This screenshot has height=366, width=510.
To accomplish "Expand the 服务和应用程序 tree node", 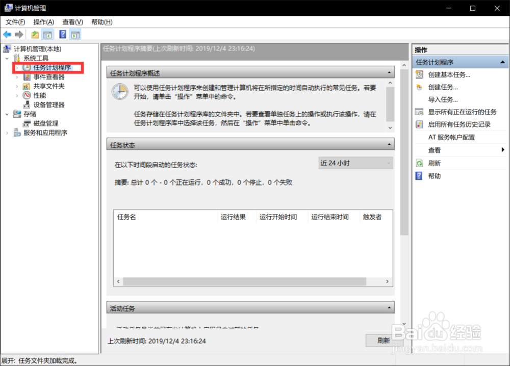I will coord(7,133).
